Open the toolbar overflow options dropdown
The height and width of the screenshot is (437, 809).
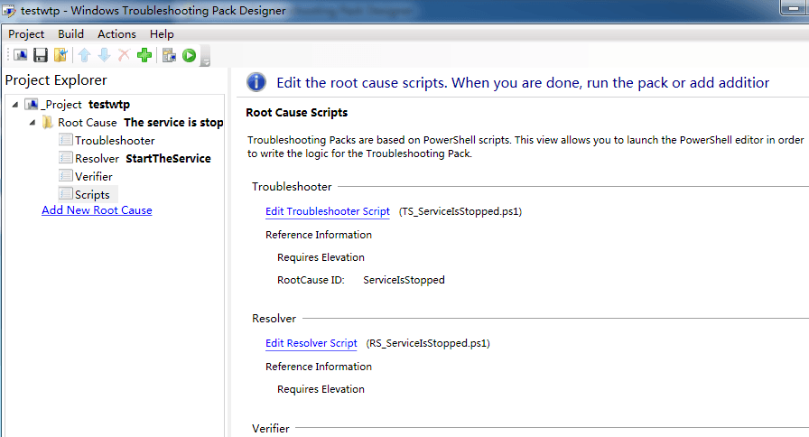coord(205,56)
